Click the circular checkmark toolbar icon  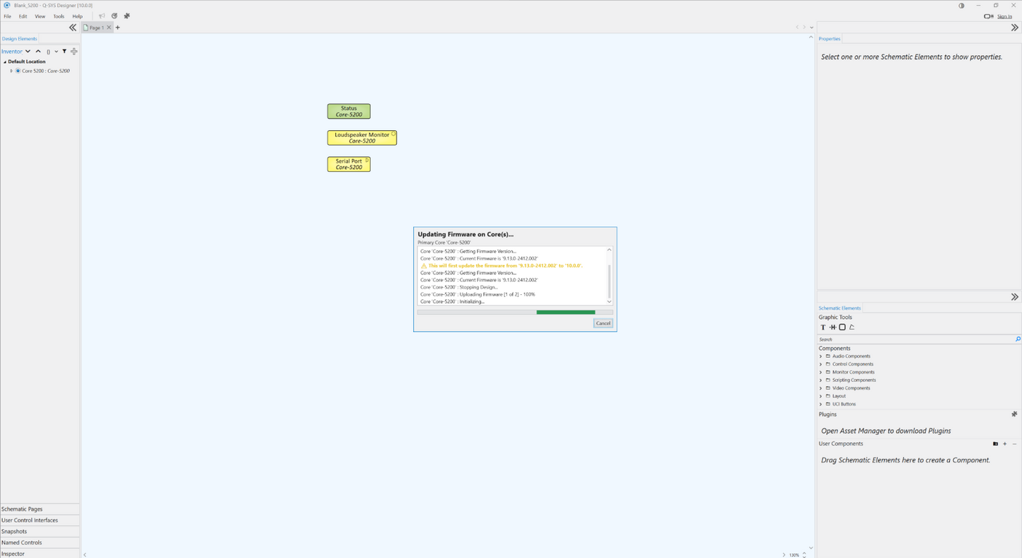click(115, 16)
